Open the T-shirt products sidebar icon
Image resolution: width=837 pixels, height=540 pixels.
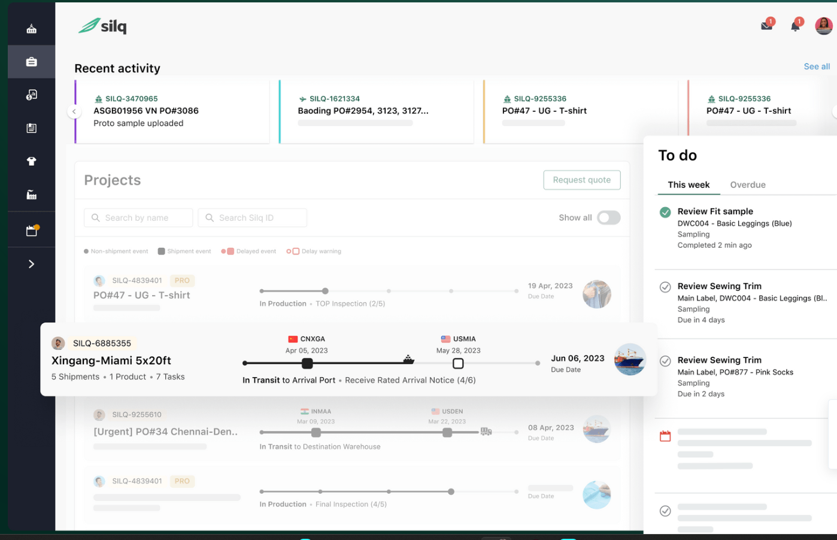click(32, 161)
